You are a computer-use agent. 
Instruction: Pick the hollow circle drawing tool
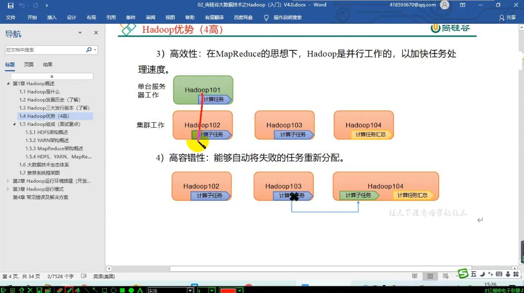(113, 290)
